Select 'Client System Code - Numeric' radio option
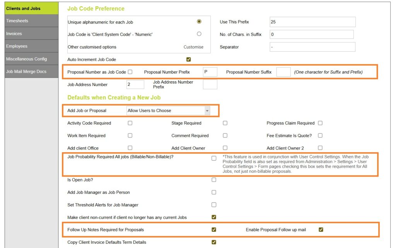The width and height of the screenshot is (396, 248). point(199,34)
